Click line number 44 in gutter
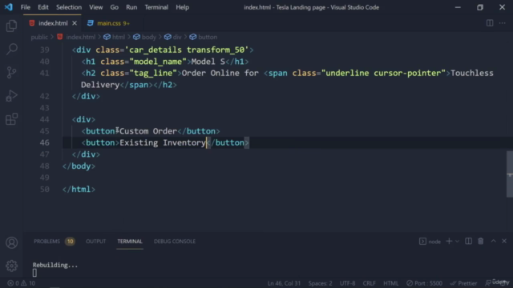 tap(45, 119)
